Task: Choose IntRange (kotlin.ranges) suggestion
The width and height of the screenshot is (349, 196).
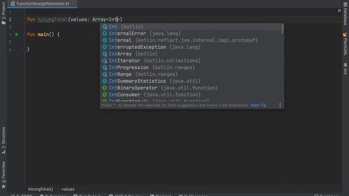Action: point(190,74)
